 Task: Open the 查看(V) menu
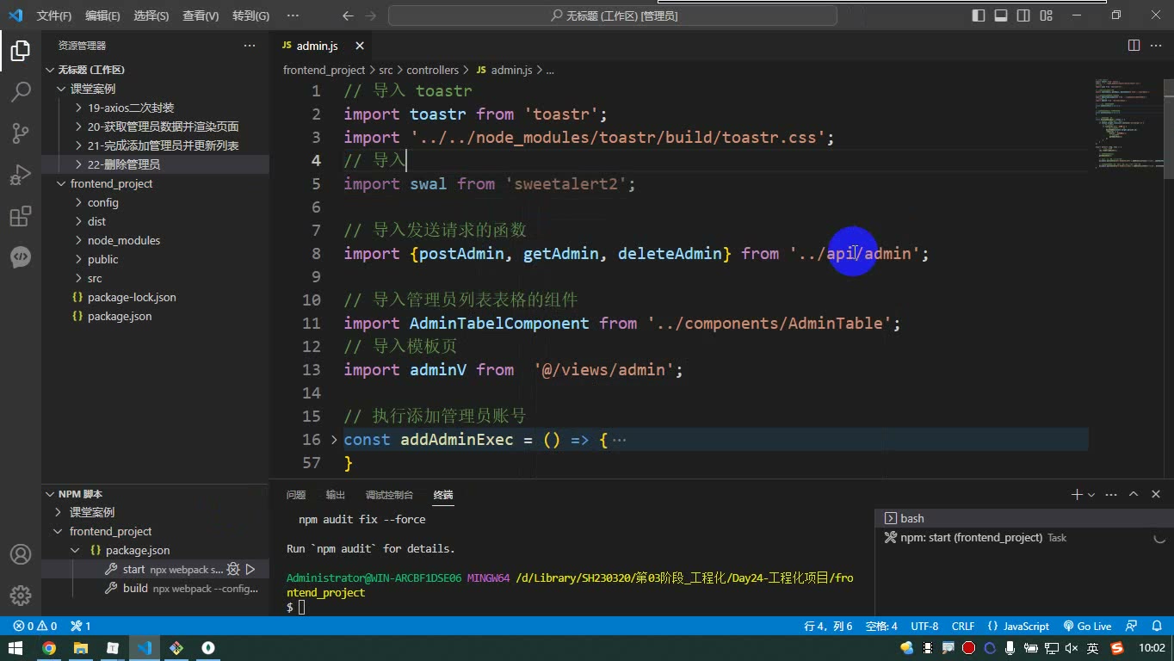tap(201, 15)
